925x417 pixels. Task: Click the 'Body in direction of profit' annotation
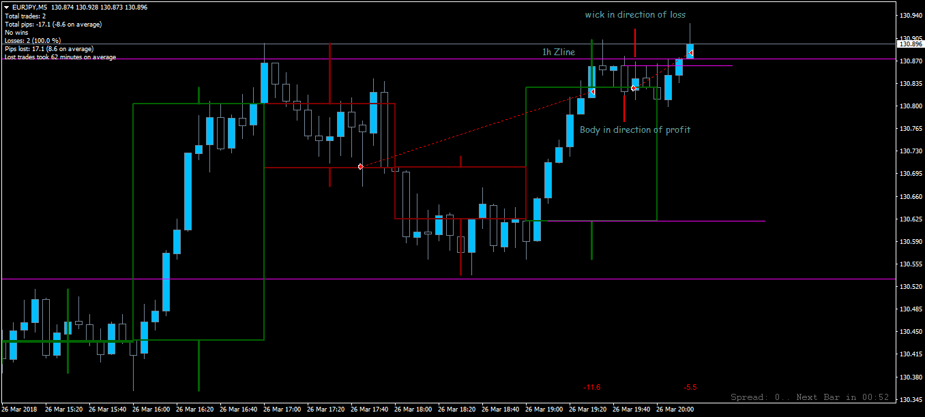pos(635,129)
